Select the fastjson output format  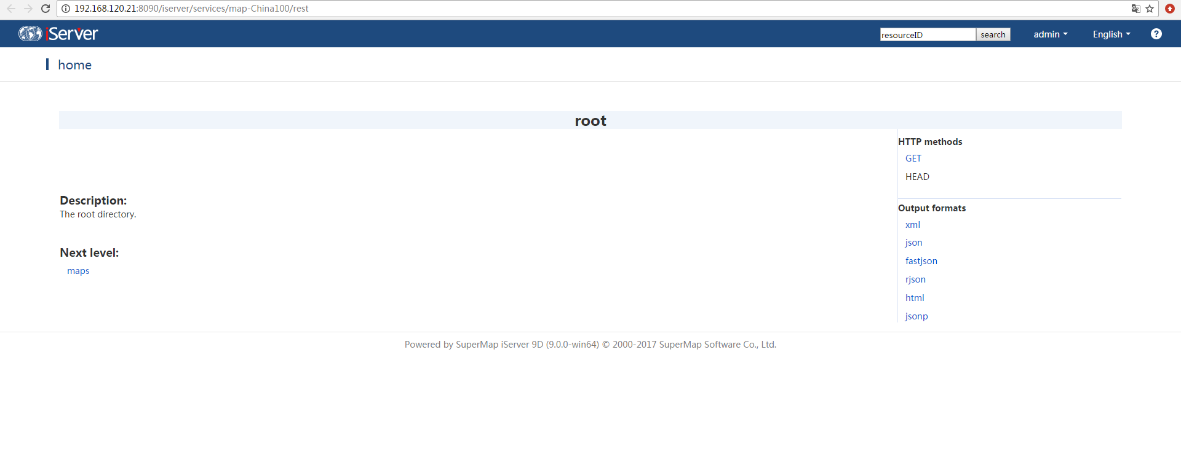click(921, 261)
